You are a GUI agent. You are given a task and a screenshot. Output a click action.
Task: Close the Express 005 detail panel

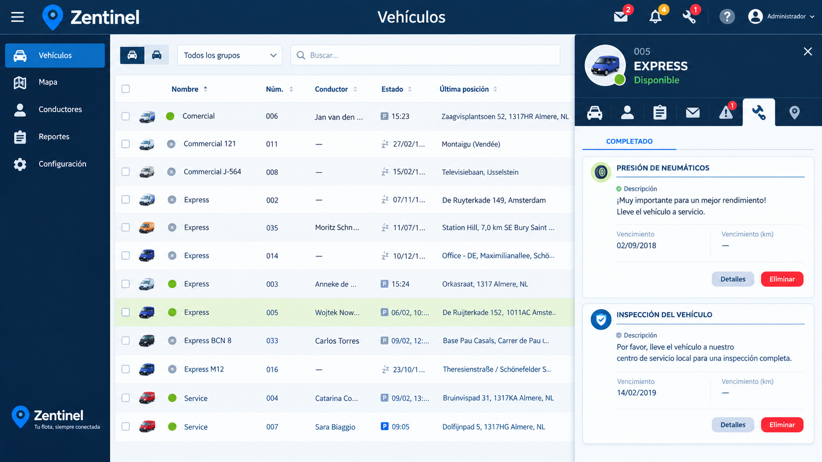[x=808, y=52]
